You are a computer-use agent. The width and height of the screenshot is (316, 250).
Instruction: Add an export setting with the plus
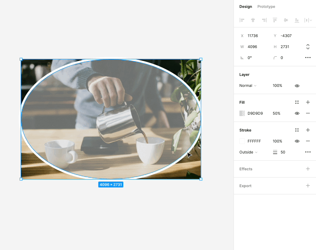point(308,186)
